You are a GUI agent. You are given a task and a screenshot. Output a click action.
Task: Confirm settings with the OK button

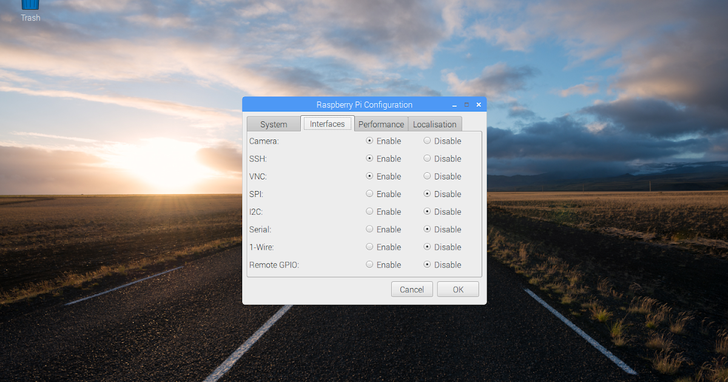(458, 289)
